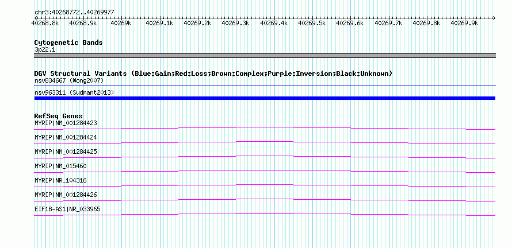This screenshot has width=512, height=248.
Task: Open transcript MYRIP|NM_015460 label
Action: (x=60, y=166)
